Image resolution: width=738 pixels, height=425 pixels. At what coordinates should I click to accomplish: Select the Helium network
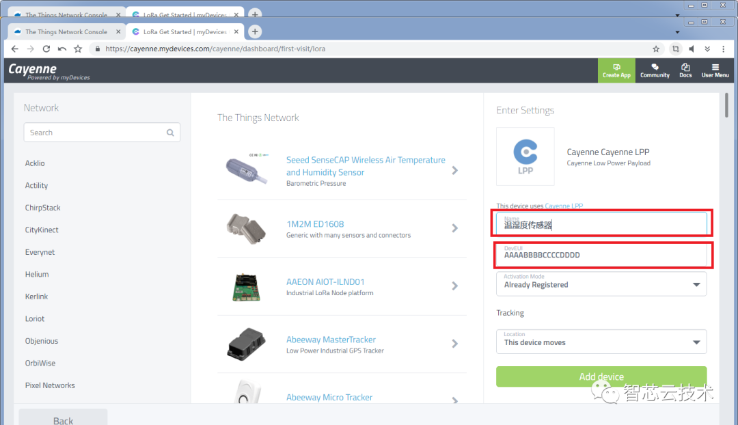click(x=37, y=275)
